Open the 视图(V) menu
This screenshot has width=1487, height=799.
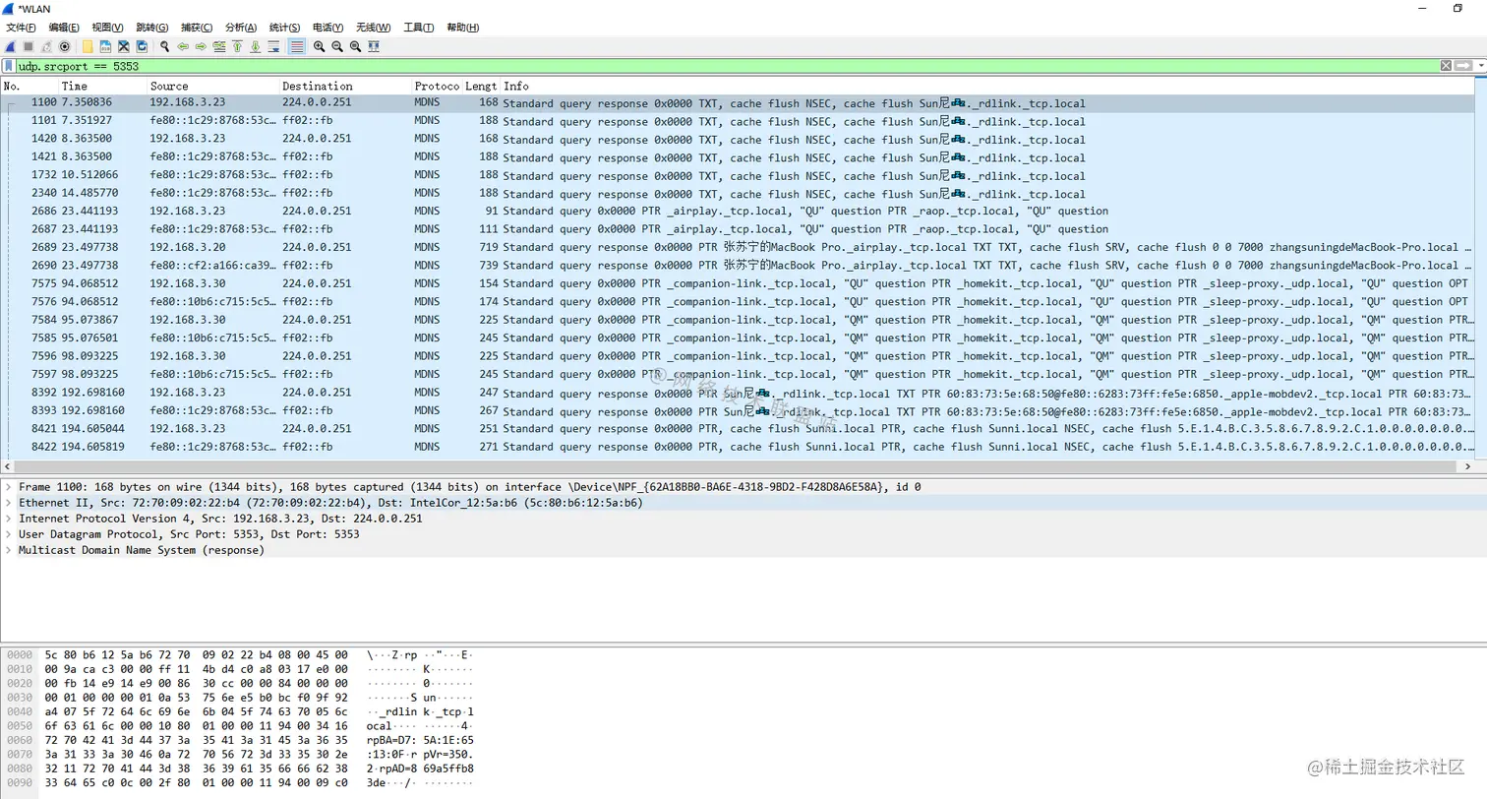107,28
